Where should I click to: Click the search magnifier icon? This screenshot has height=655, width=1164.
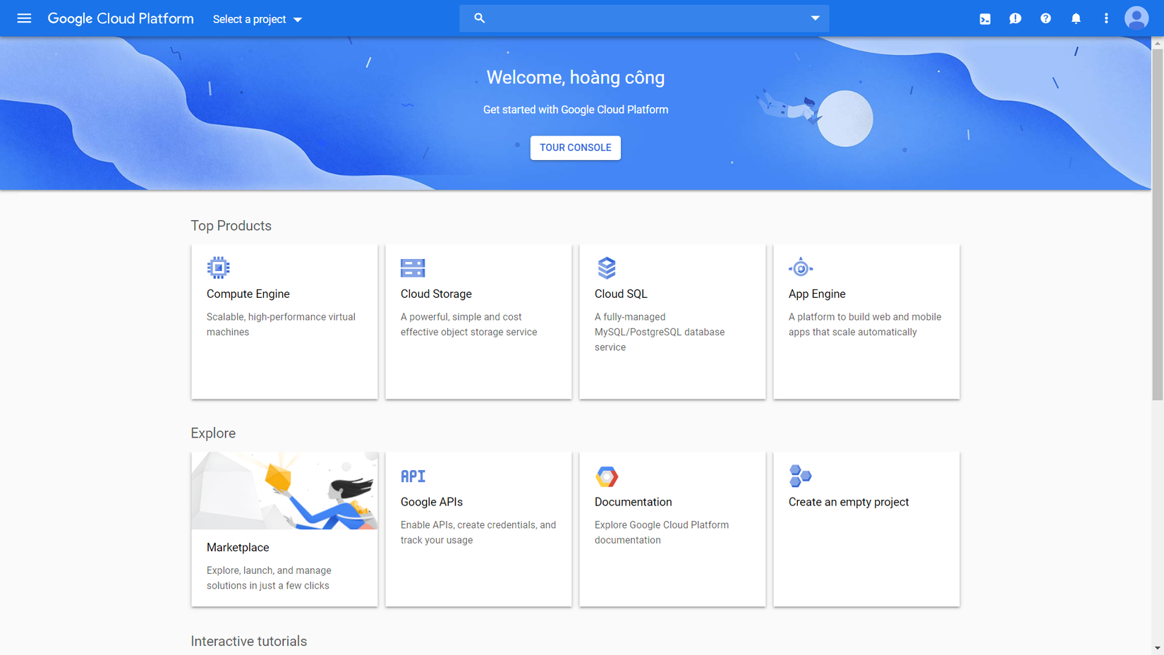point(480,18)
